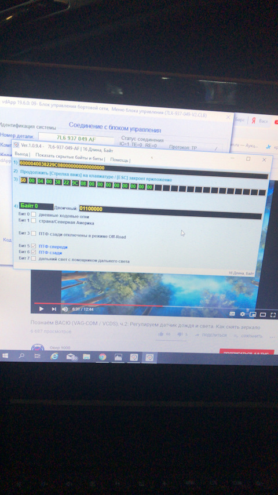
Task: Open the Mail app on taskbar
Action: [71, 356]
